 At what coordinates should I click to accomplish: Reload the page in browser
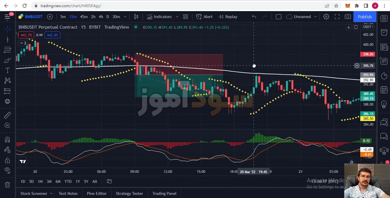[25, 6]
